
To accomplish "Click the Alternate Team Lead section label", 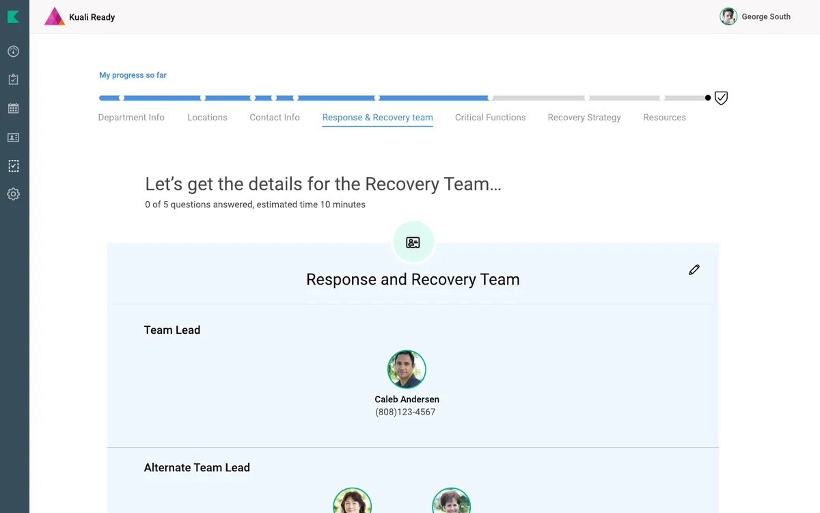I will (197, 468).
